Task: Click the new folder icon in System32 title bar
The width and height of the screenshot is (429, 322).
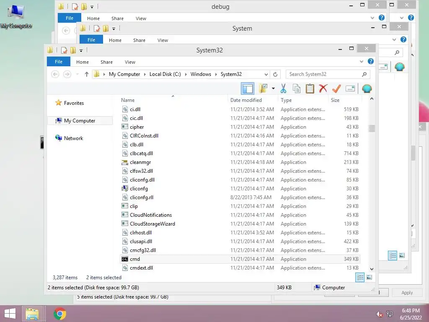Action: [73, 50]
